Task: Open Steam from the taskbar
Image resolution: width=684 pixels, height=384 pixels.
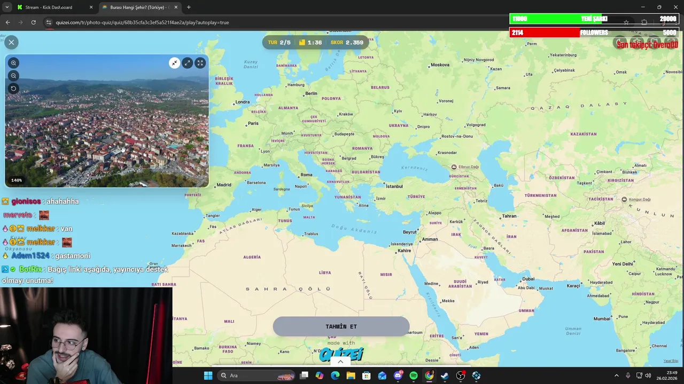Action: click(445, 375)
